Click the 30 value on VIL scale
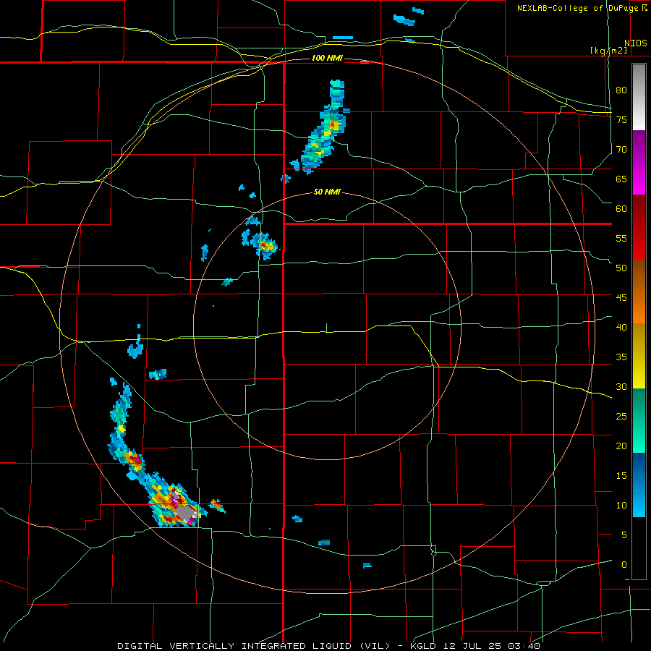The width and height of the screenshot is (651, 651). [x=621, y=386]
